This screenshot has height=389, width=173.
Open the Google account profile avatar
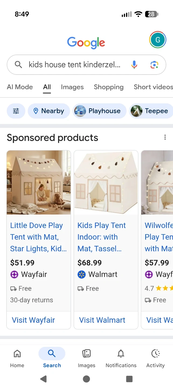coord(158,40)
